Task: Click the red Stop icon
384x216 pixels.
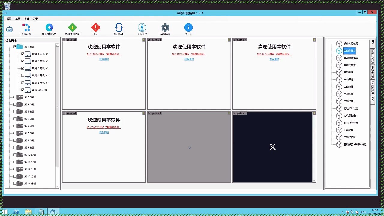Action: [96, 28]
